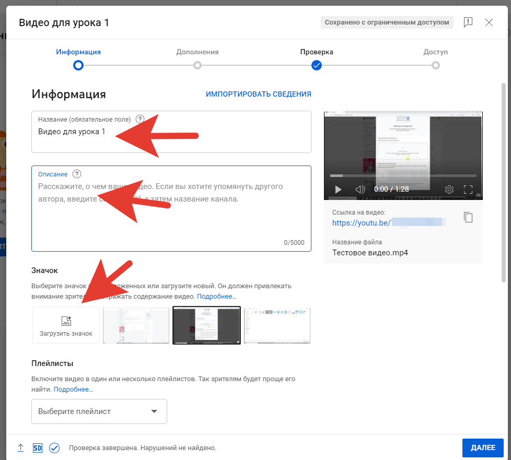
Task: Go to the Информация step
Action: [78, 60]
